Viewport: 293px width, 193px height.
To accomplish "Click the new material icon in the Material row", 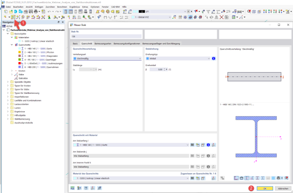I will pos(197,178).
